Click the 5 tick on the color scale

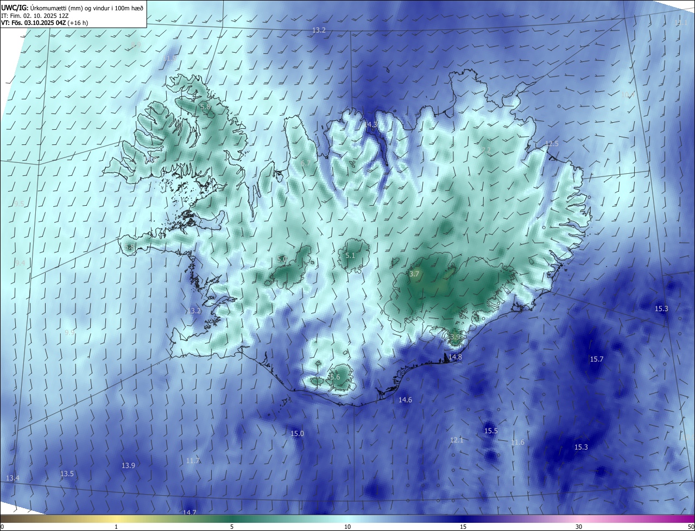click(x=232, y=527)
